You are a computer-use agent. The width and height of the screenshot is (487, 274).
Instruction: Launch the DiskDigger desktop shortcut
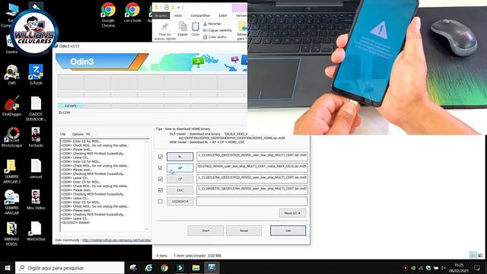click(12, 106)
